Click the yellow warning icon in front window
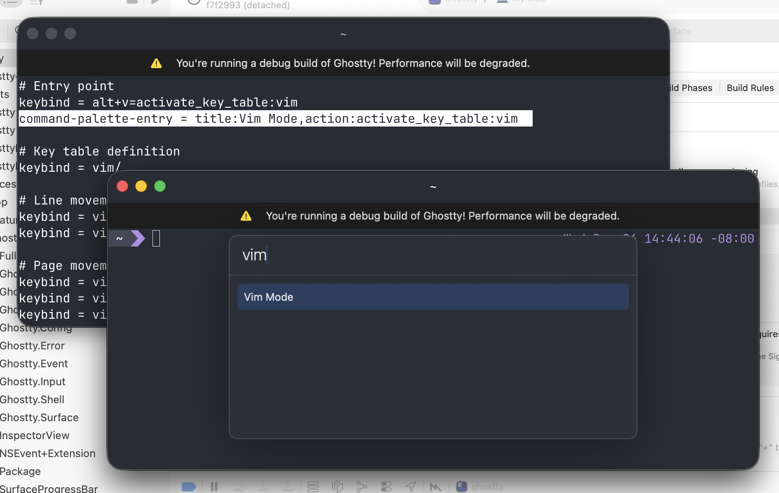 (246, 216)
